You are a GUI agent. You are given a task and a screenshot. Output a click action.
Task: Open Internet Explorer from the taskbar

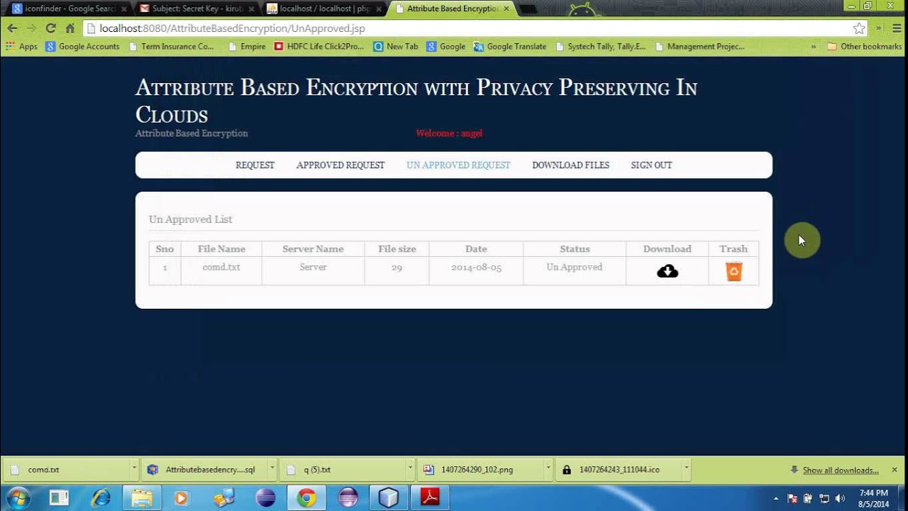tap(101, 498)
